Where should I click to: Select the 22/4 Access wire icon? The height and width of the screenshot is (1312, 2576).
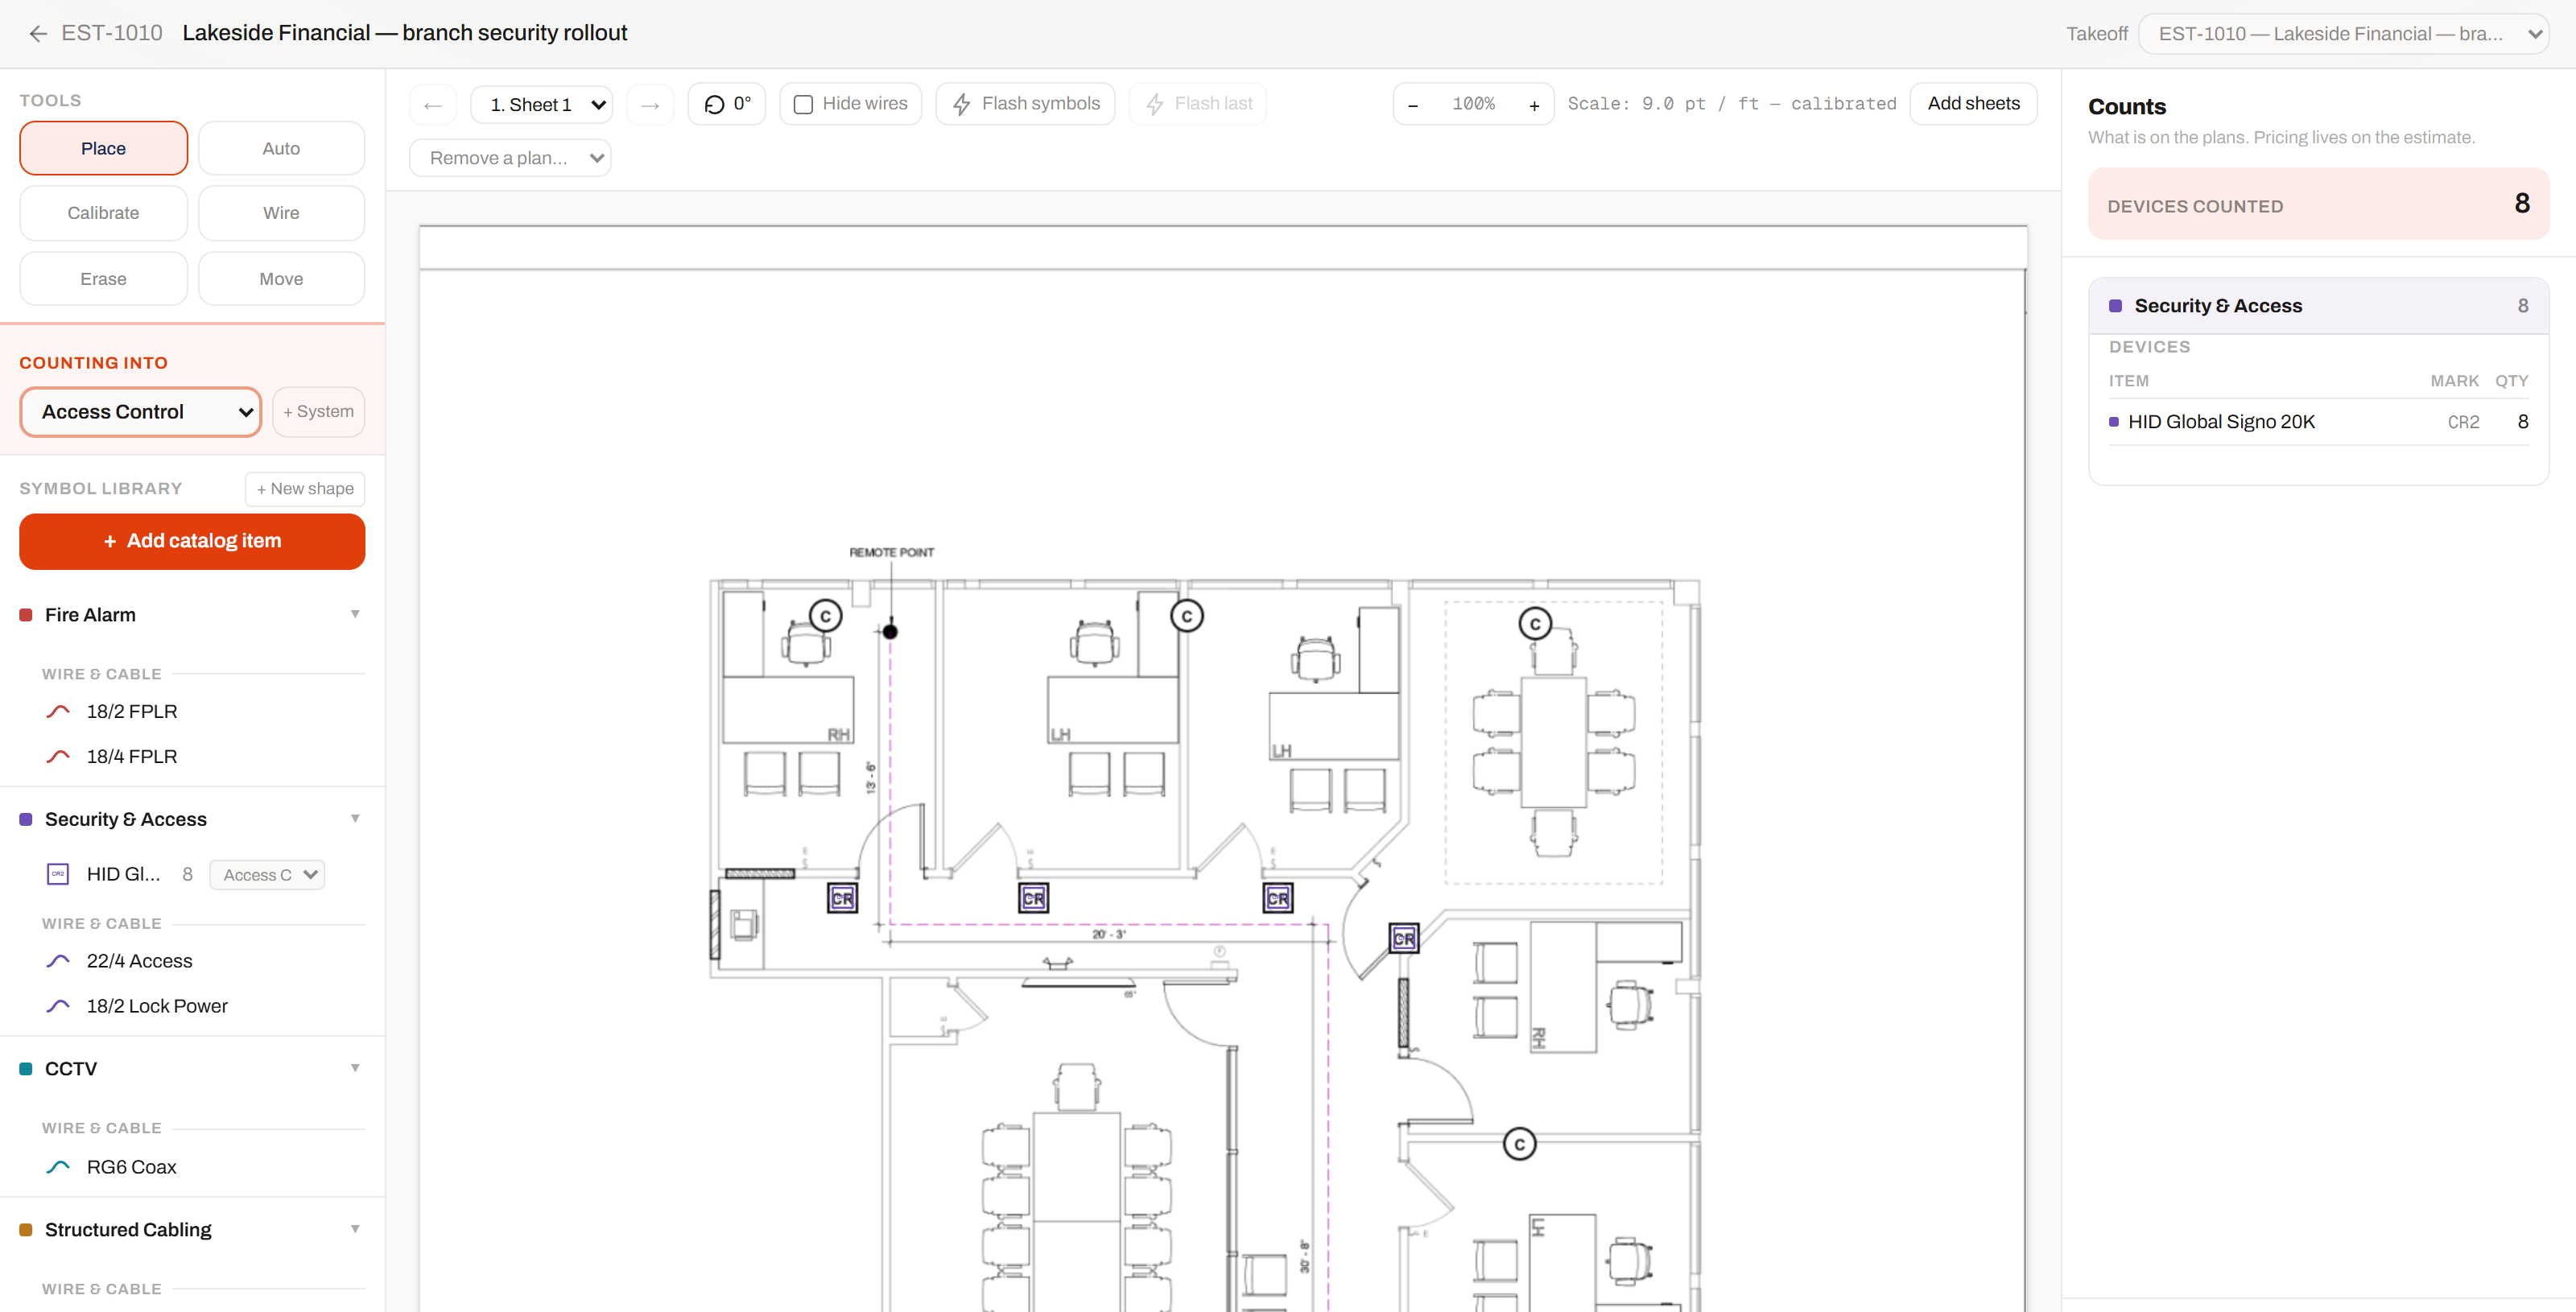coord(58,961)
